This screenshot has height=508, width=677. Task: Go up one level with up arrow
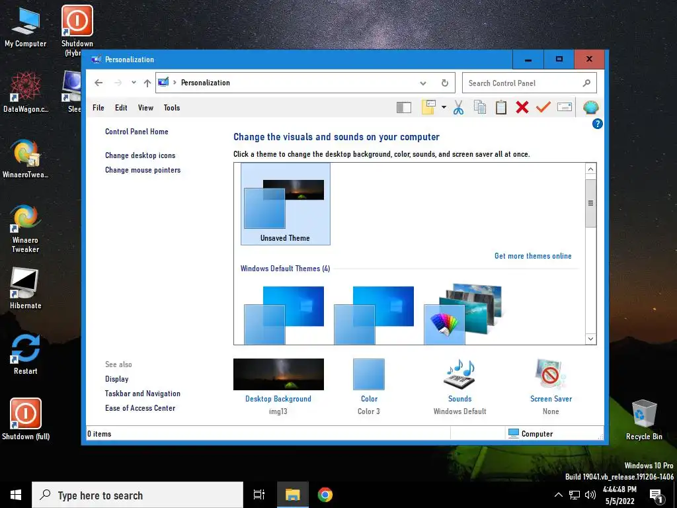147,83
